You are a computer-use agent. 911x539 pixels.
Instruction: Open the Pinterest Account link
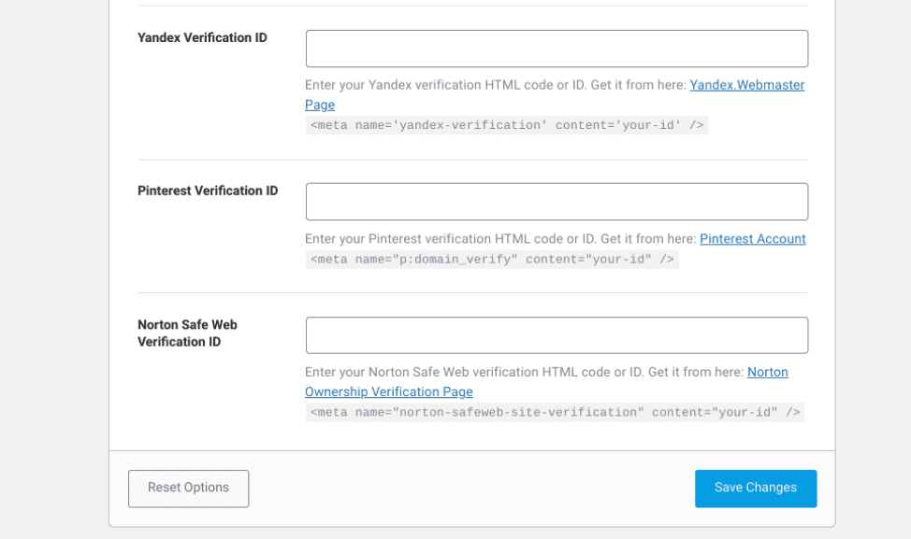tap(752, 238)
